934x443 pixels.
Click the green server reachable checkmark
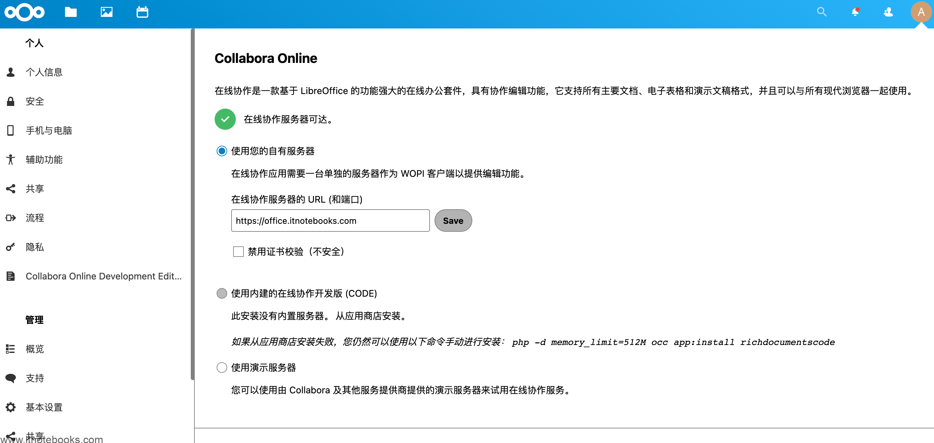(225, 119)
